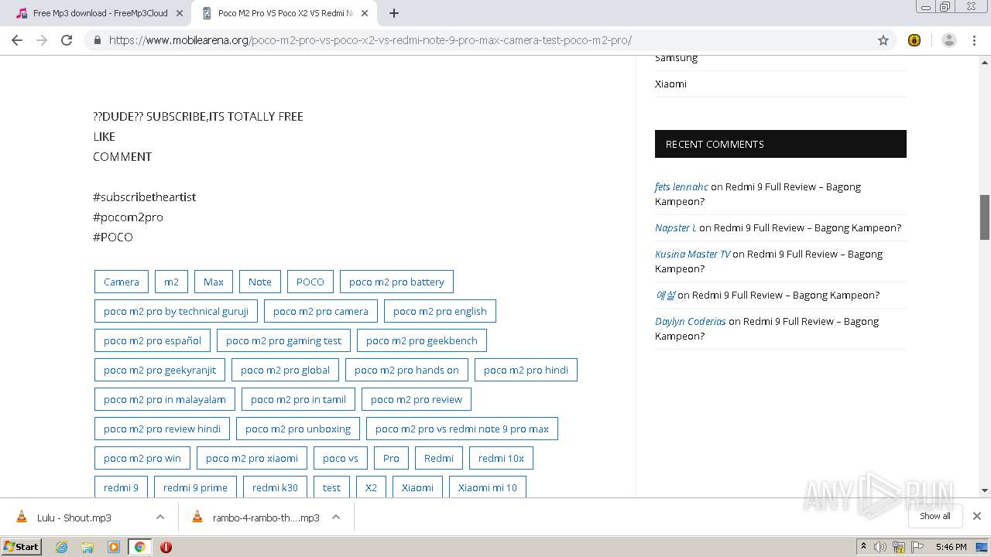Image resolution: width=991 pixels, height=557 pixels.
Task: Launch Internet Explorer from the taskbar
Action: (x=62, y=546)
